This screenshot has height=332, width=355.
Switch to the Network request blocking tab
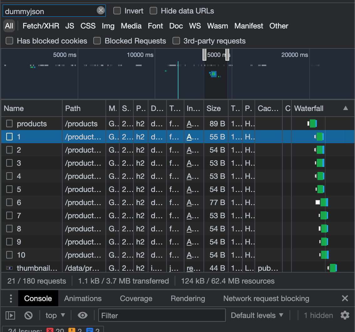coord(266,299)
